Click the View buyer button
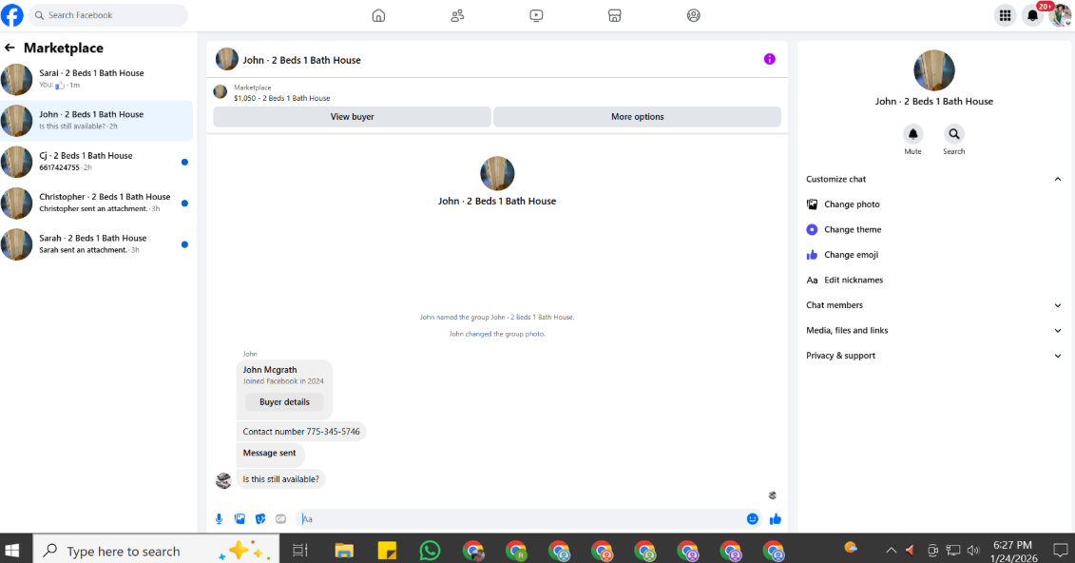The width and height of the screenshot is (1075, 563). (352, 117)
